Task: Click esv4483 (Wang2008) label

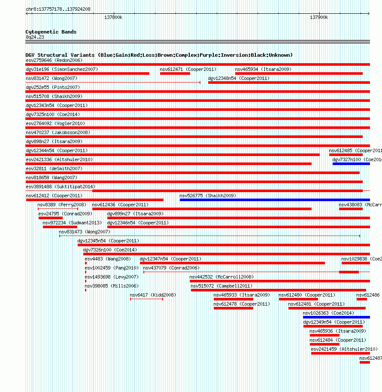Action: (x=108, y=258)
